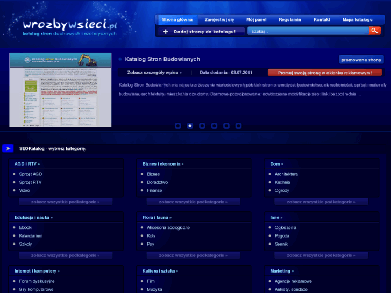Click the Pogoda subcategory
Image resolution: width=391 pixels, height=293 pixels.
click(282, 236)
